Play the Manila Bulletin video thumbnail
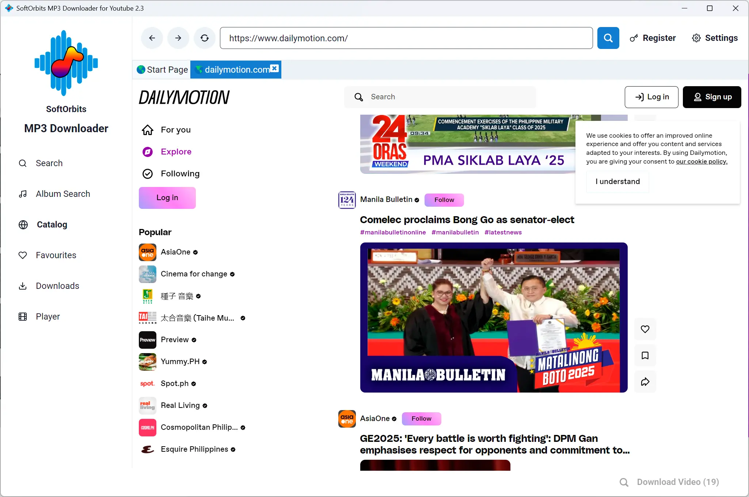The image size is (749, 497). [494, 317]
